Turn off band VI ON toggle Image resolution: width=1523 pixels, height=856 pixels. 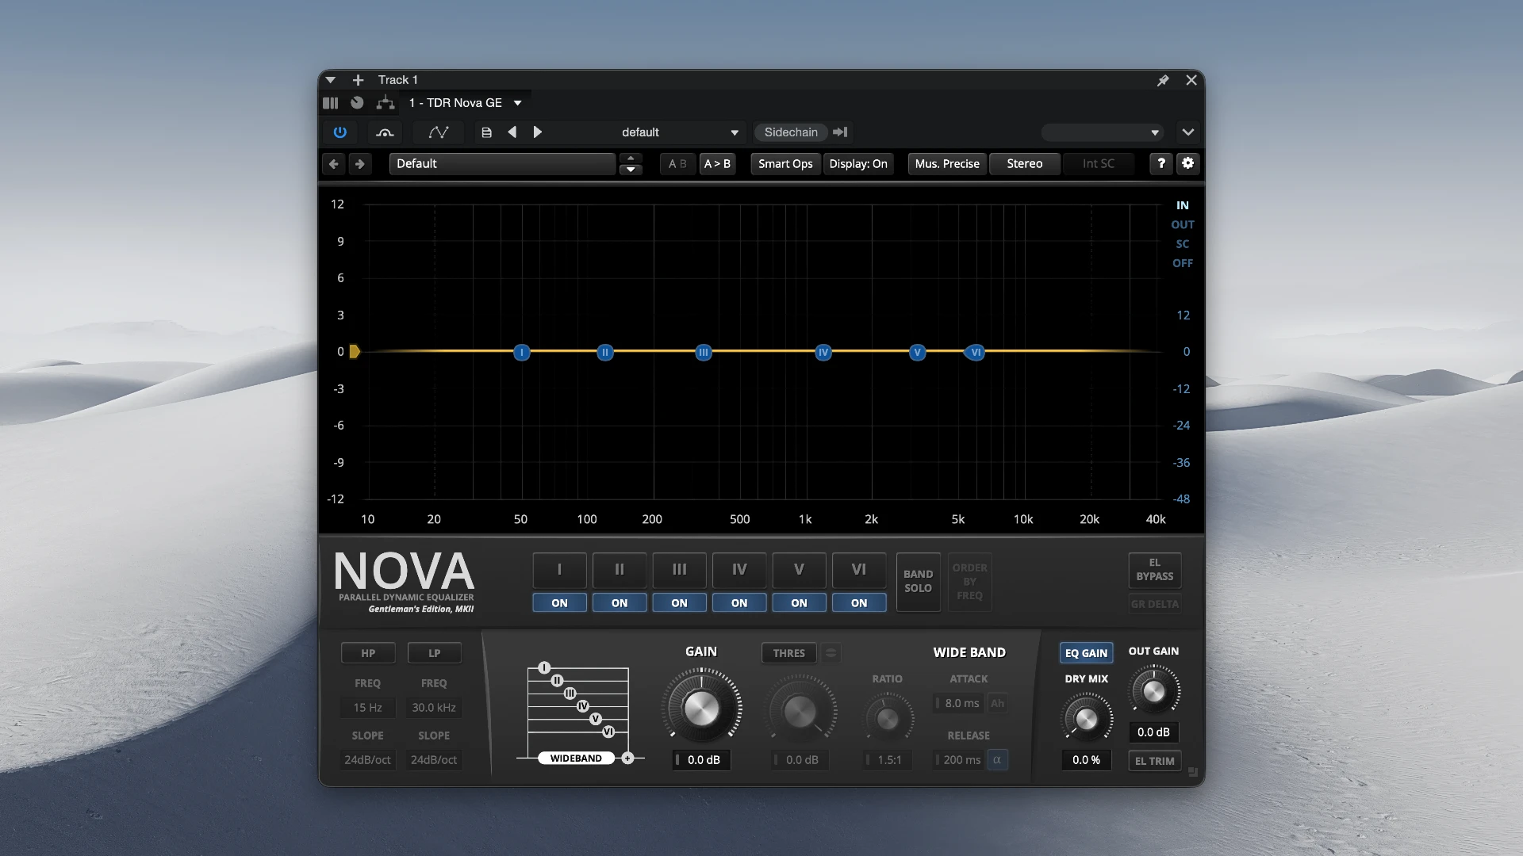point(859,603)
